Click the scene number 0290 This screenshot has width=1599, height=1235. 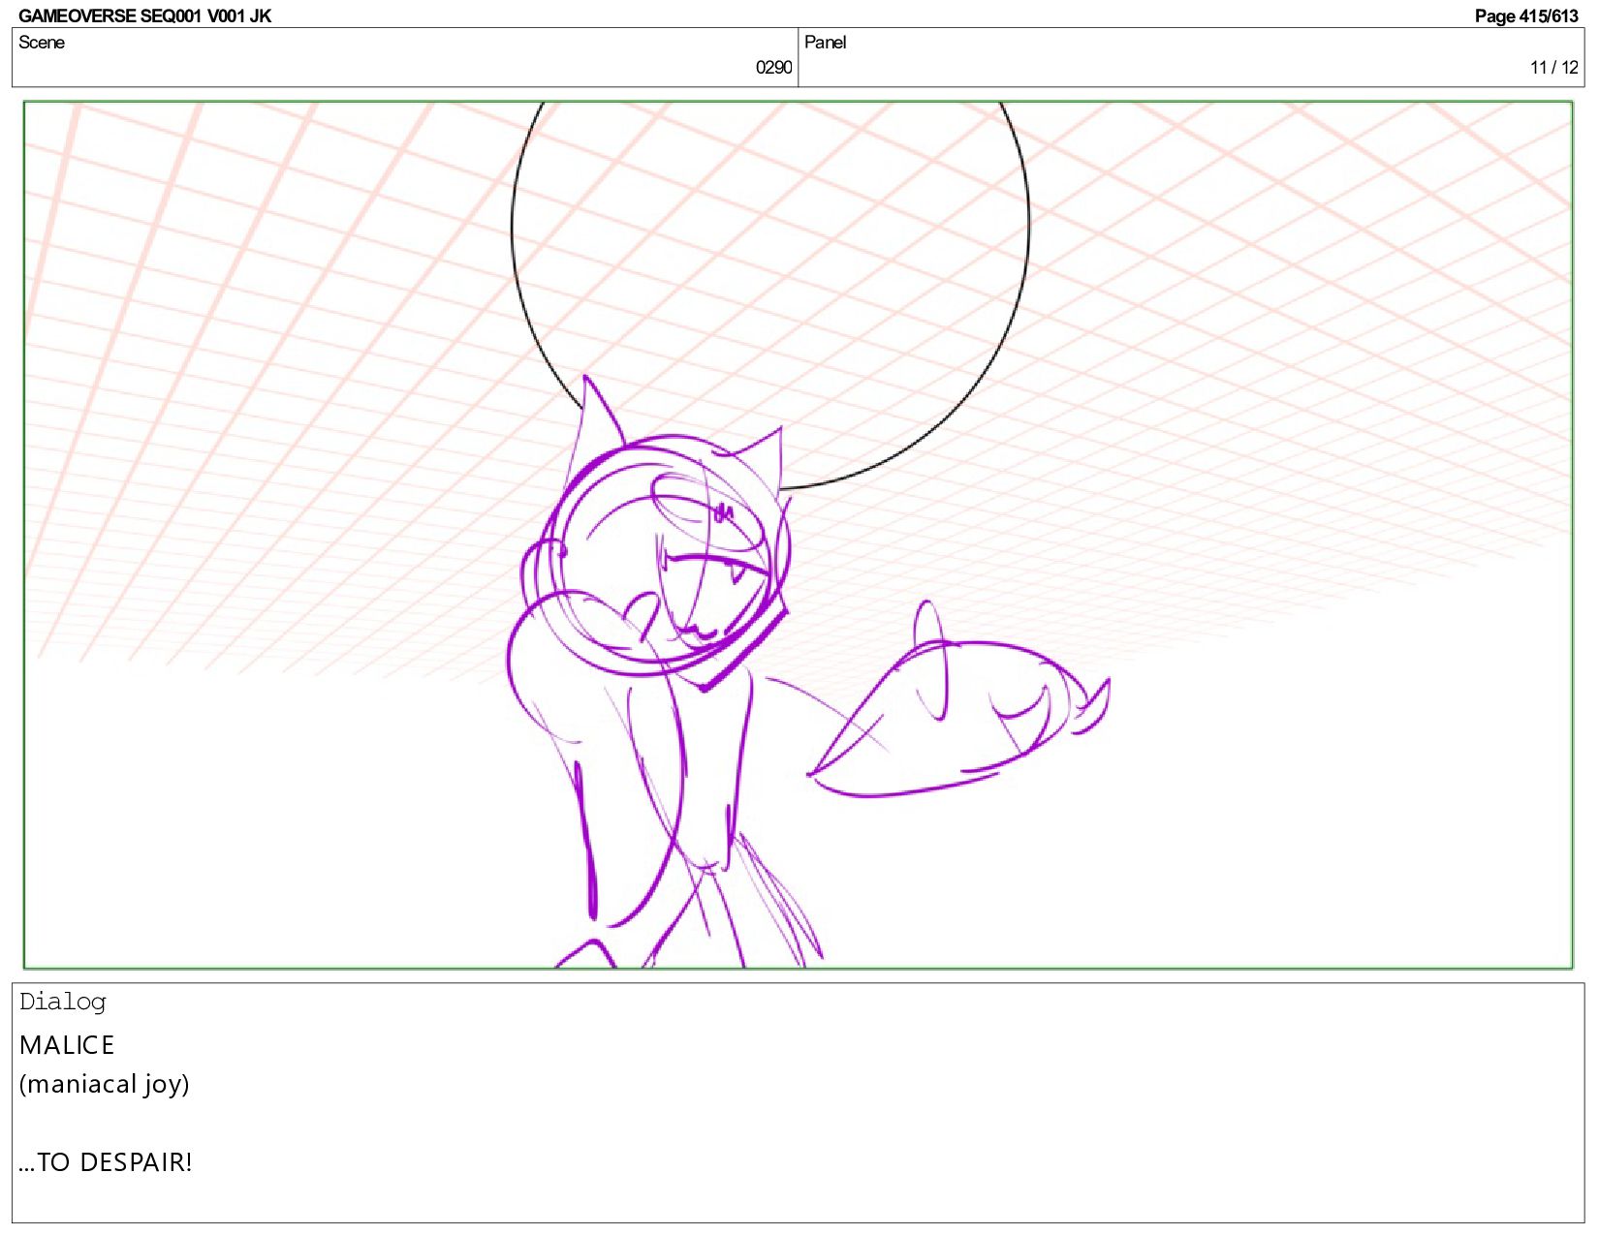point(773,68)
